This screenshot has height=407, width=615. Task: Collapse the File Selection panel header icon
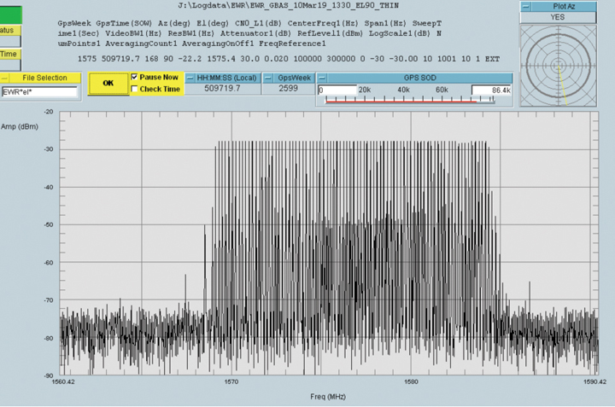5,78
